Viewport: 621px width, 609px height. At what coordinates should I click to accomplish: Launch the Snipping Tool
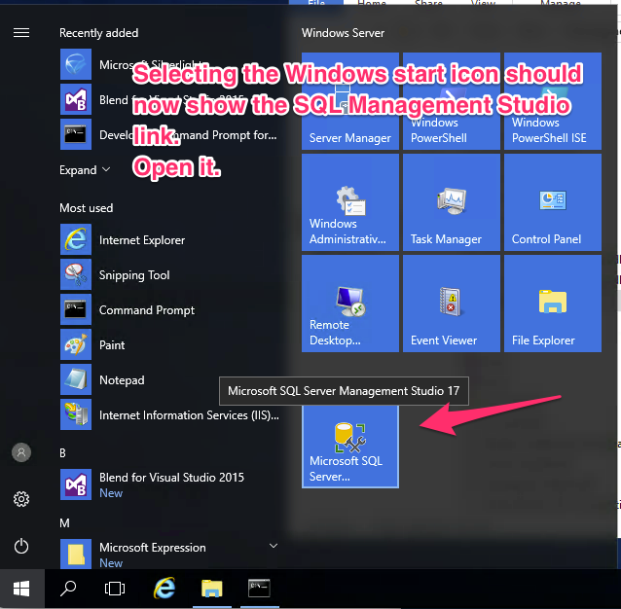pos(170,274)
